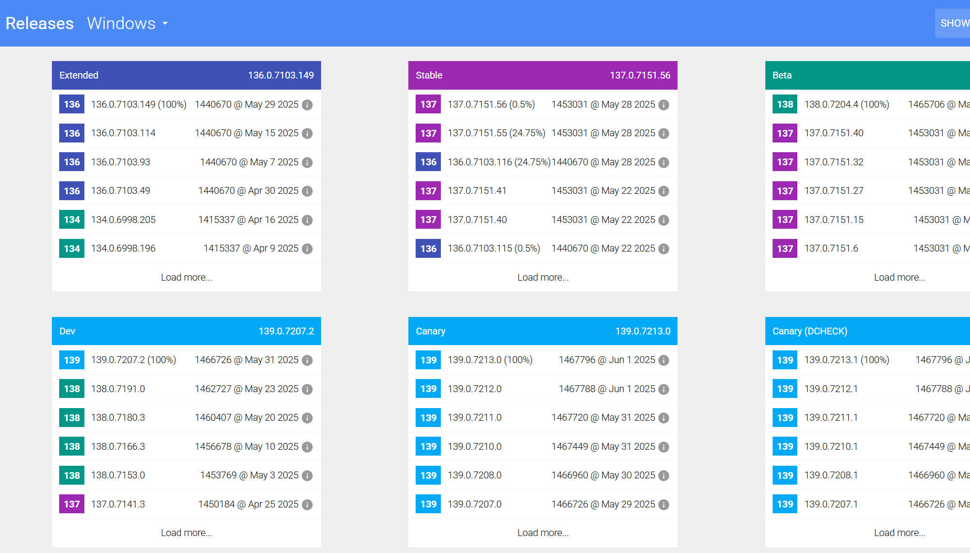View info for Stable 137.0.7151.40 row
970x553 pixels.
(664, 220)
